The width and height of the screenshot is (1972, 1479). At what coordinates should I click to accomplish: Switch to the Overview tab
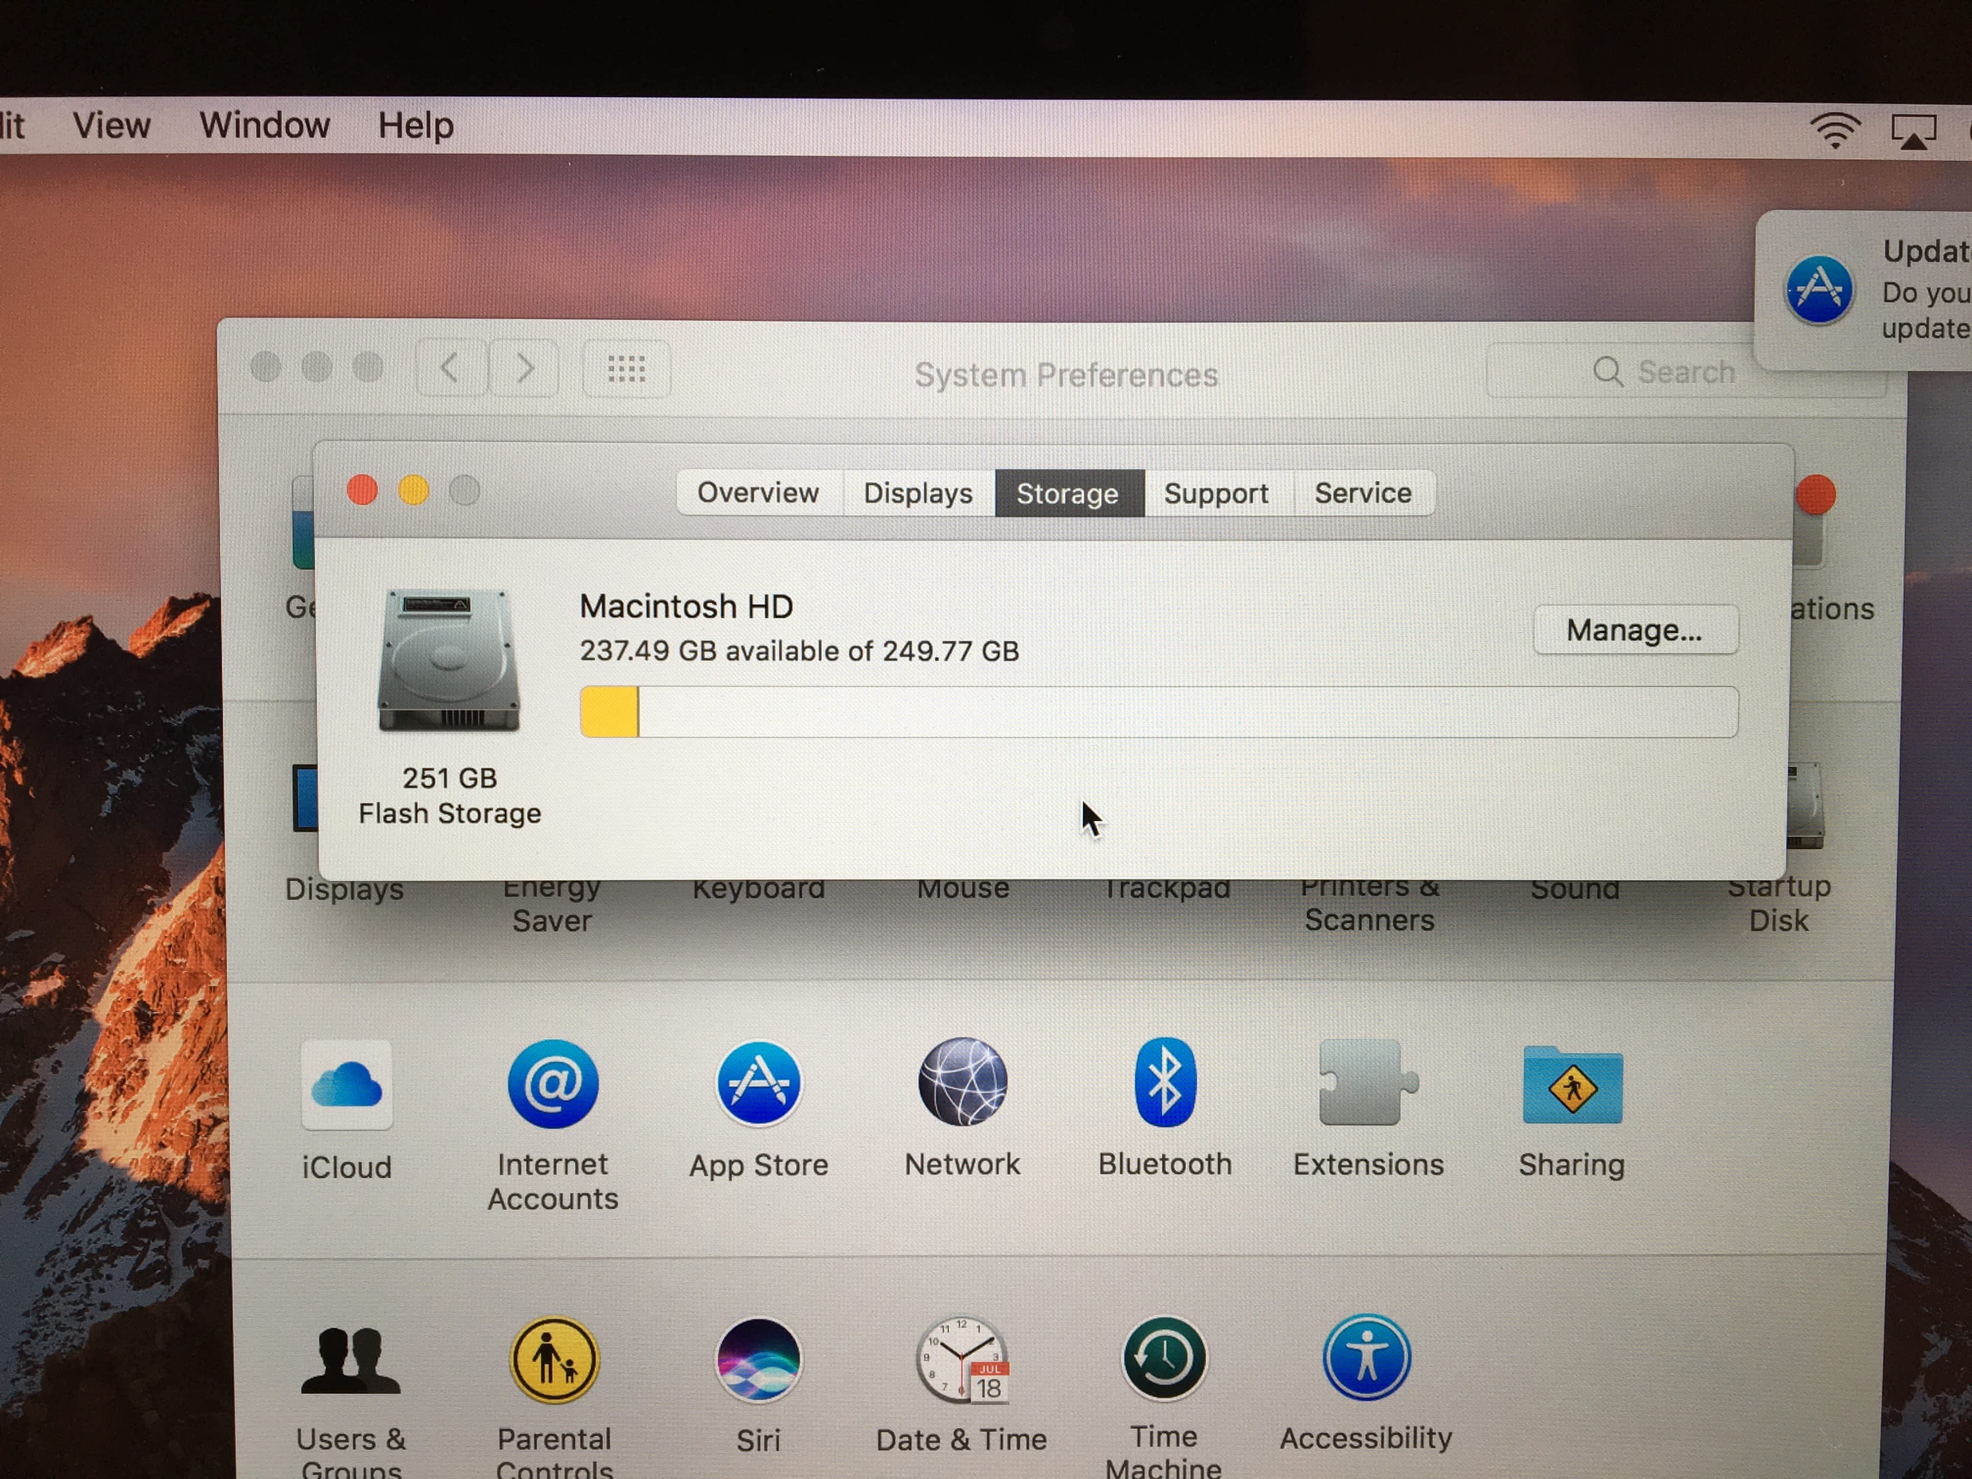pos(758,493)
